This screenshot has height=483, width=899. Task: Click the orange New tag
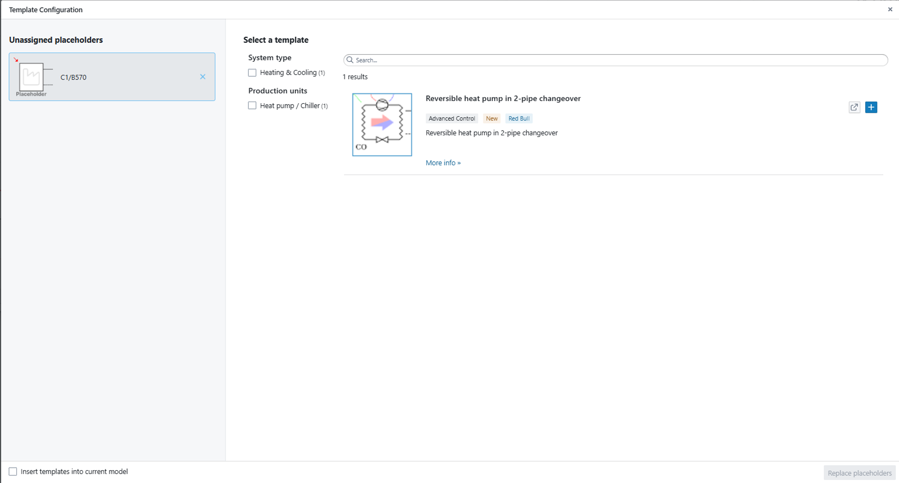[491, 118]
